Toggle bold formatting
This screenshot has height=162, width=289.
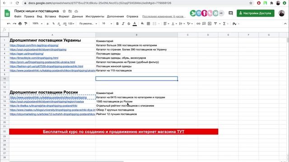tap(117, 24)
